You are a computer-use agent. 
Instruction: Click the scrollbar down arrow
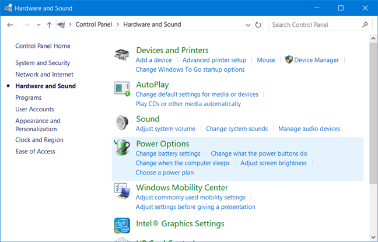tap(373, 237)
